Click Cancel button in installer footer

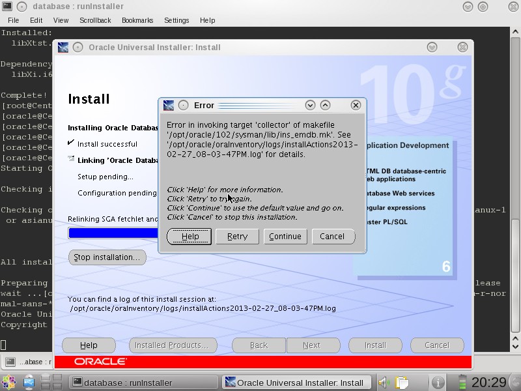437,345
